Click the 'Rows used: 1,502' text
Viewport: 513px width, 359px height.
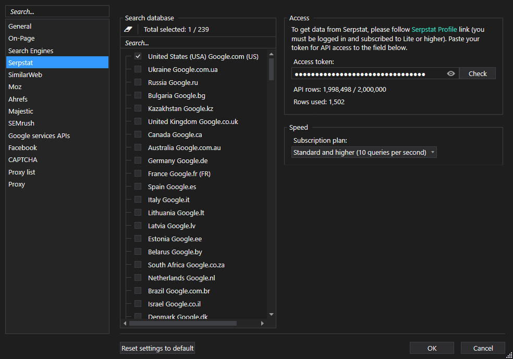319,102
